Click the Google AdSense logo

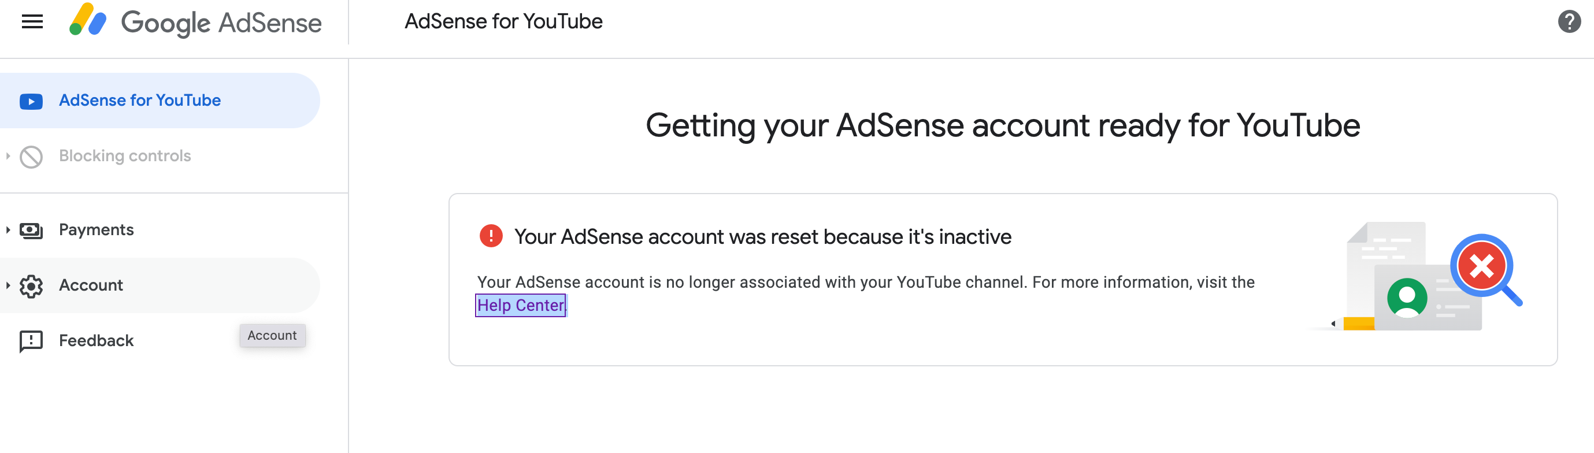point(88,21)
